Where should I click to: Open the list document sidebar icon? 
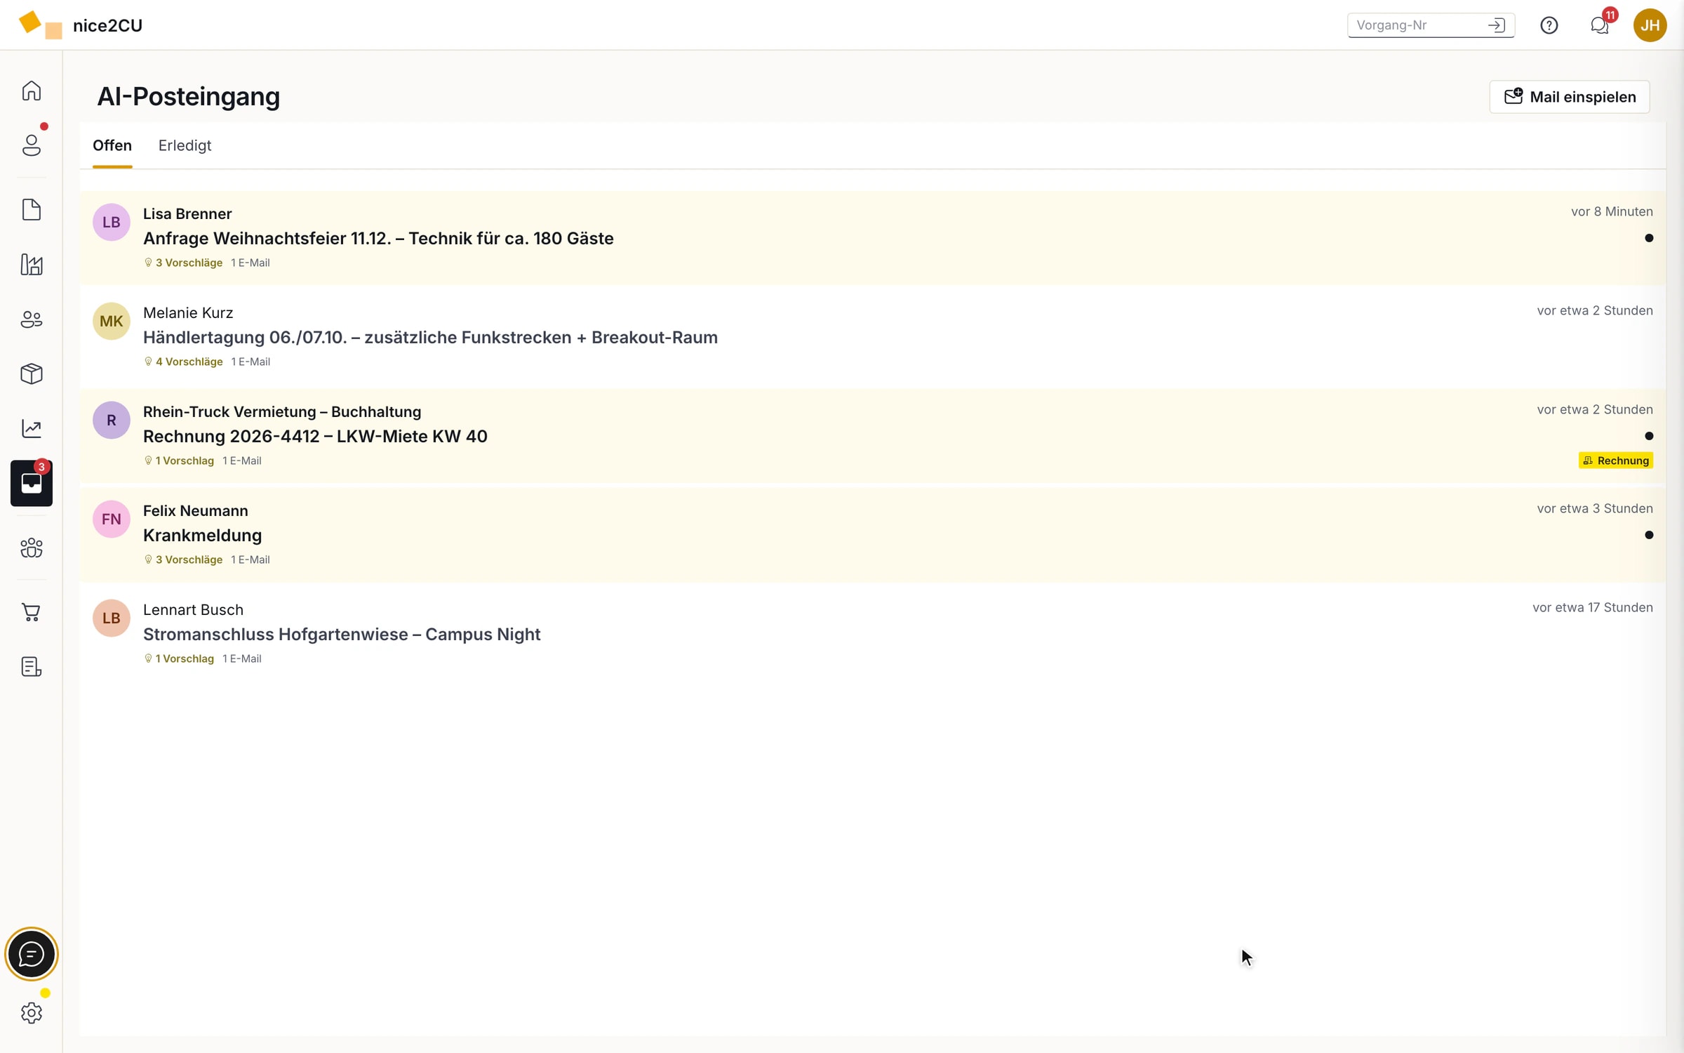coord(32,667)
